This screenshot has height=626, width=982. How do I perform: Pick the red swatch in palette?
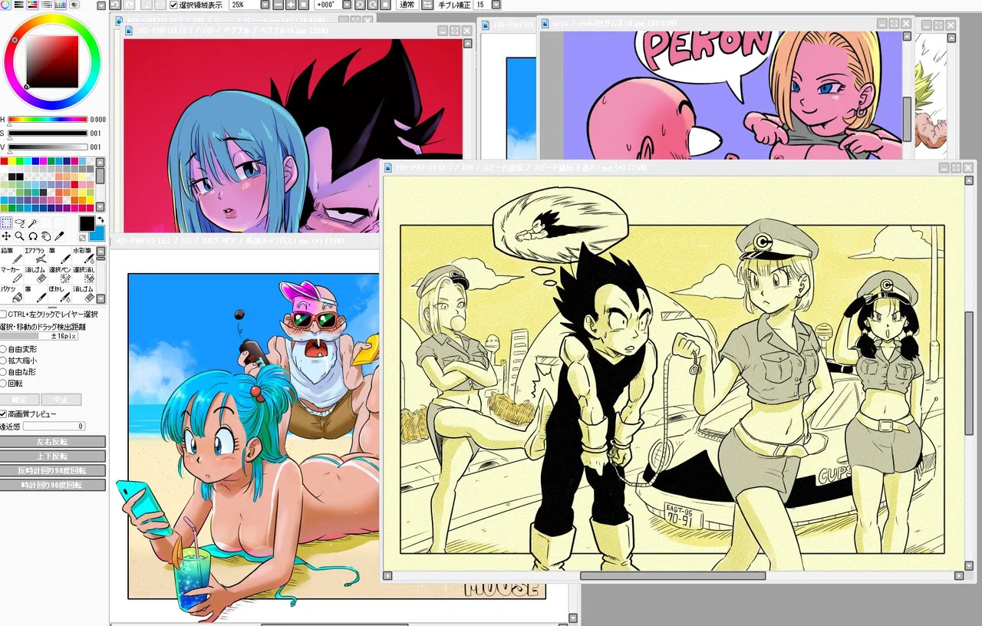[x=4, y=161]
